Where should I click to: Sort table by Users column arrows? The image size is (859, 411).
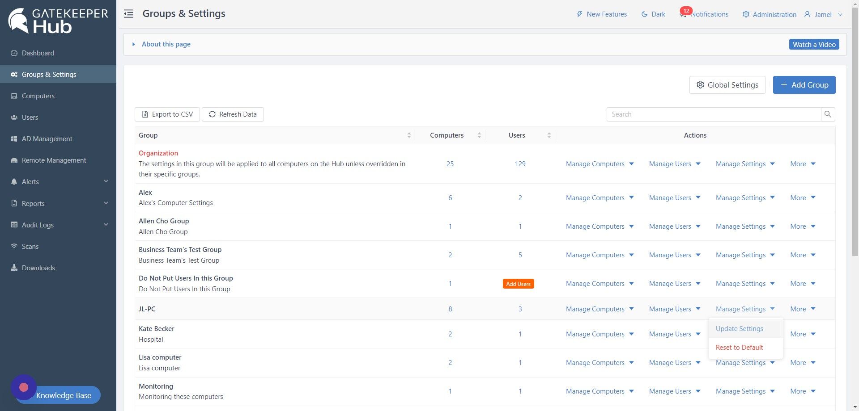(x=549, y=135)
